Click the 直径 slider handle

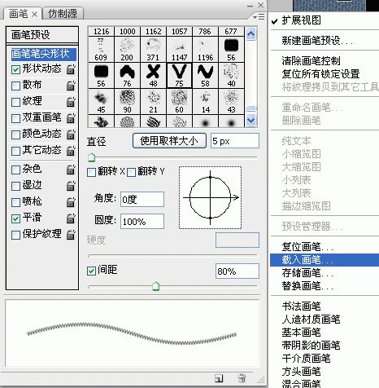(92, 157)
